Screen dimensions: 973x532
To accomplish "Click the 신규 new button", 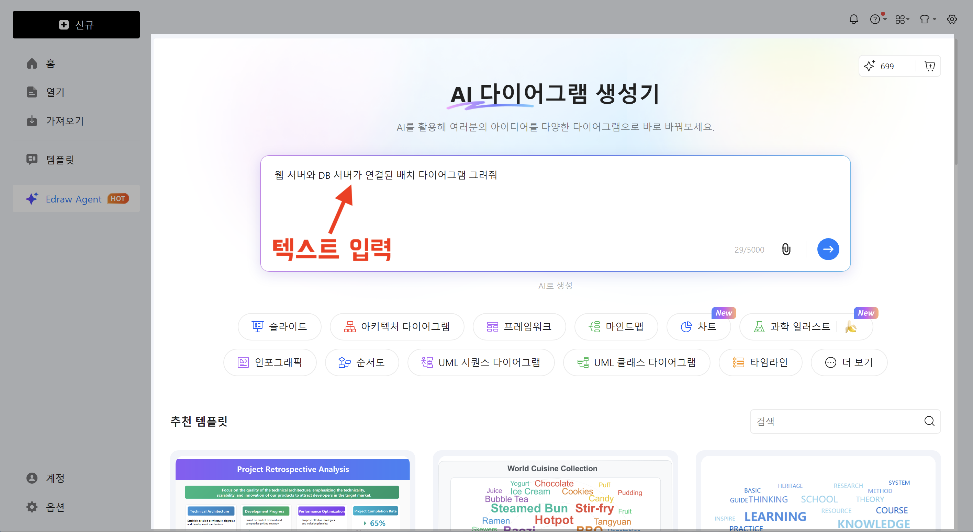I will [x=76, y=25].
